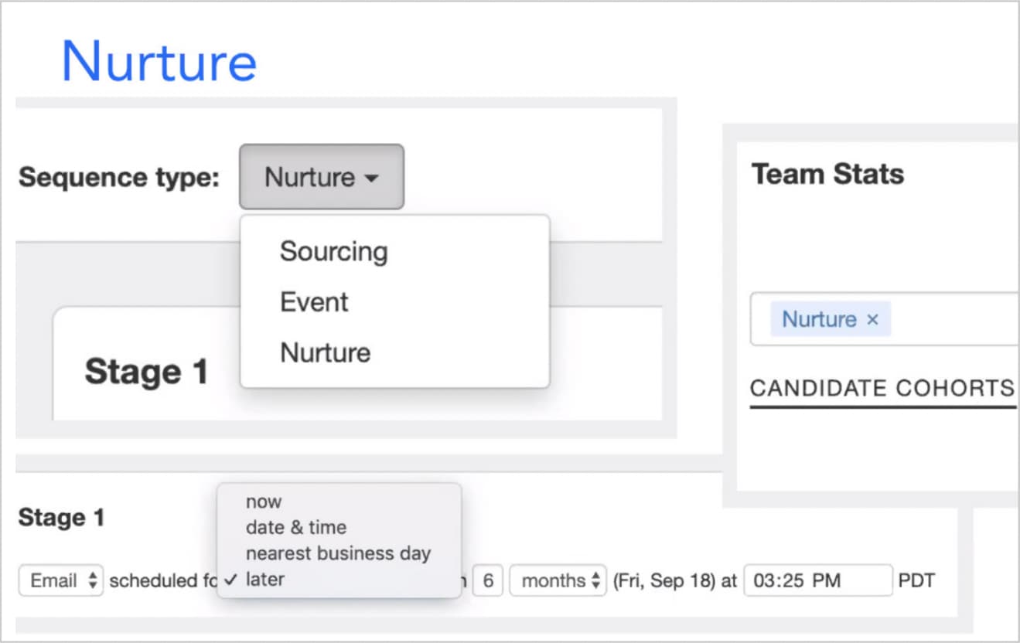
Task: Pick Nurture option in the open dropdown list
Action: point(325,352)
